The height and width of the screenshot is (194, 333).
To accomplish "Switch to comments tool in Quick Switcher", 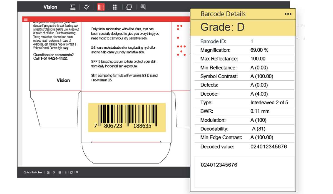I will tap(77, 173).
